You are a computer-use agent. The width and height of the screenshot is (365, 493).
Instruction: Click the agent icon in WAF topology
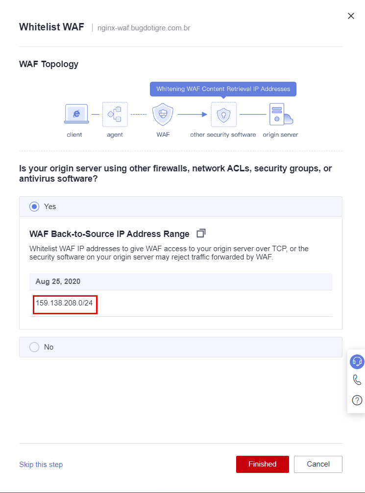115,115
